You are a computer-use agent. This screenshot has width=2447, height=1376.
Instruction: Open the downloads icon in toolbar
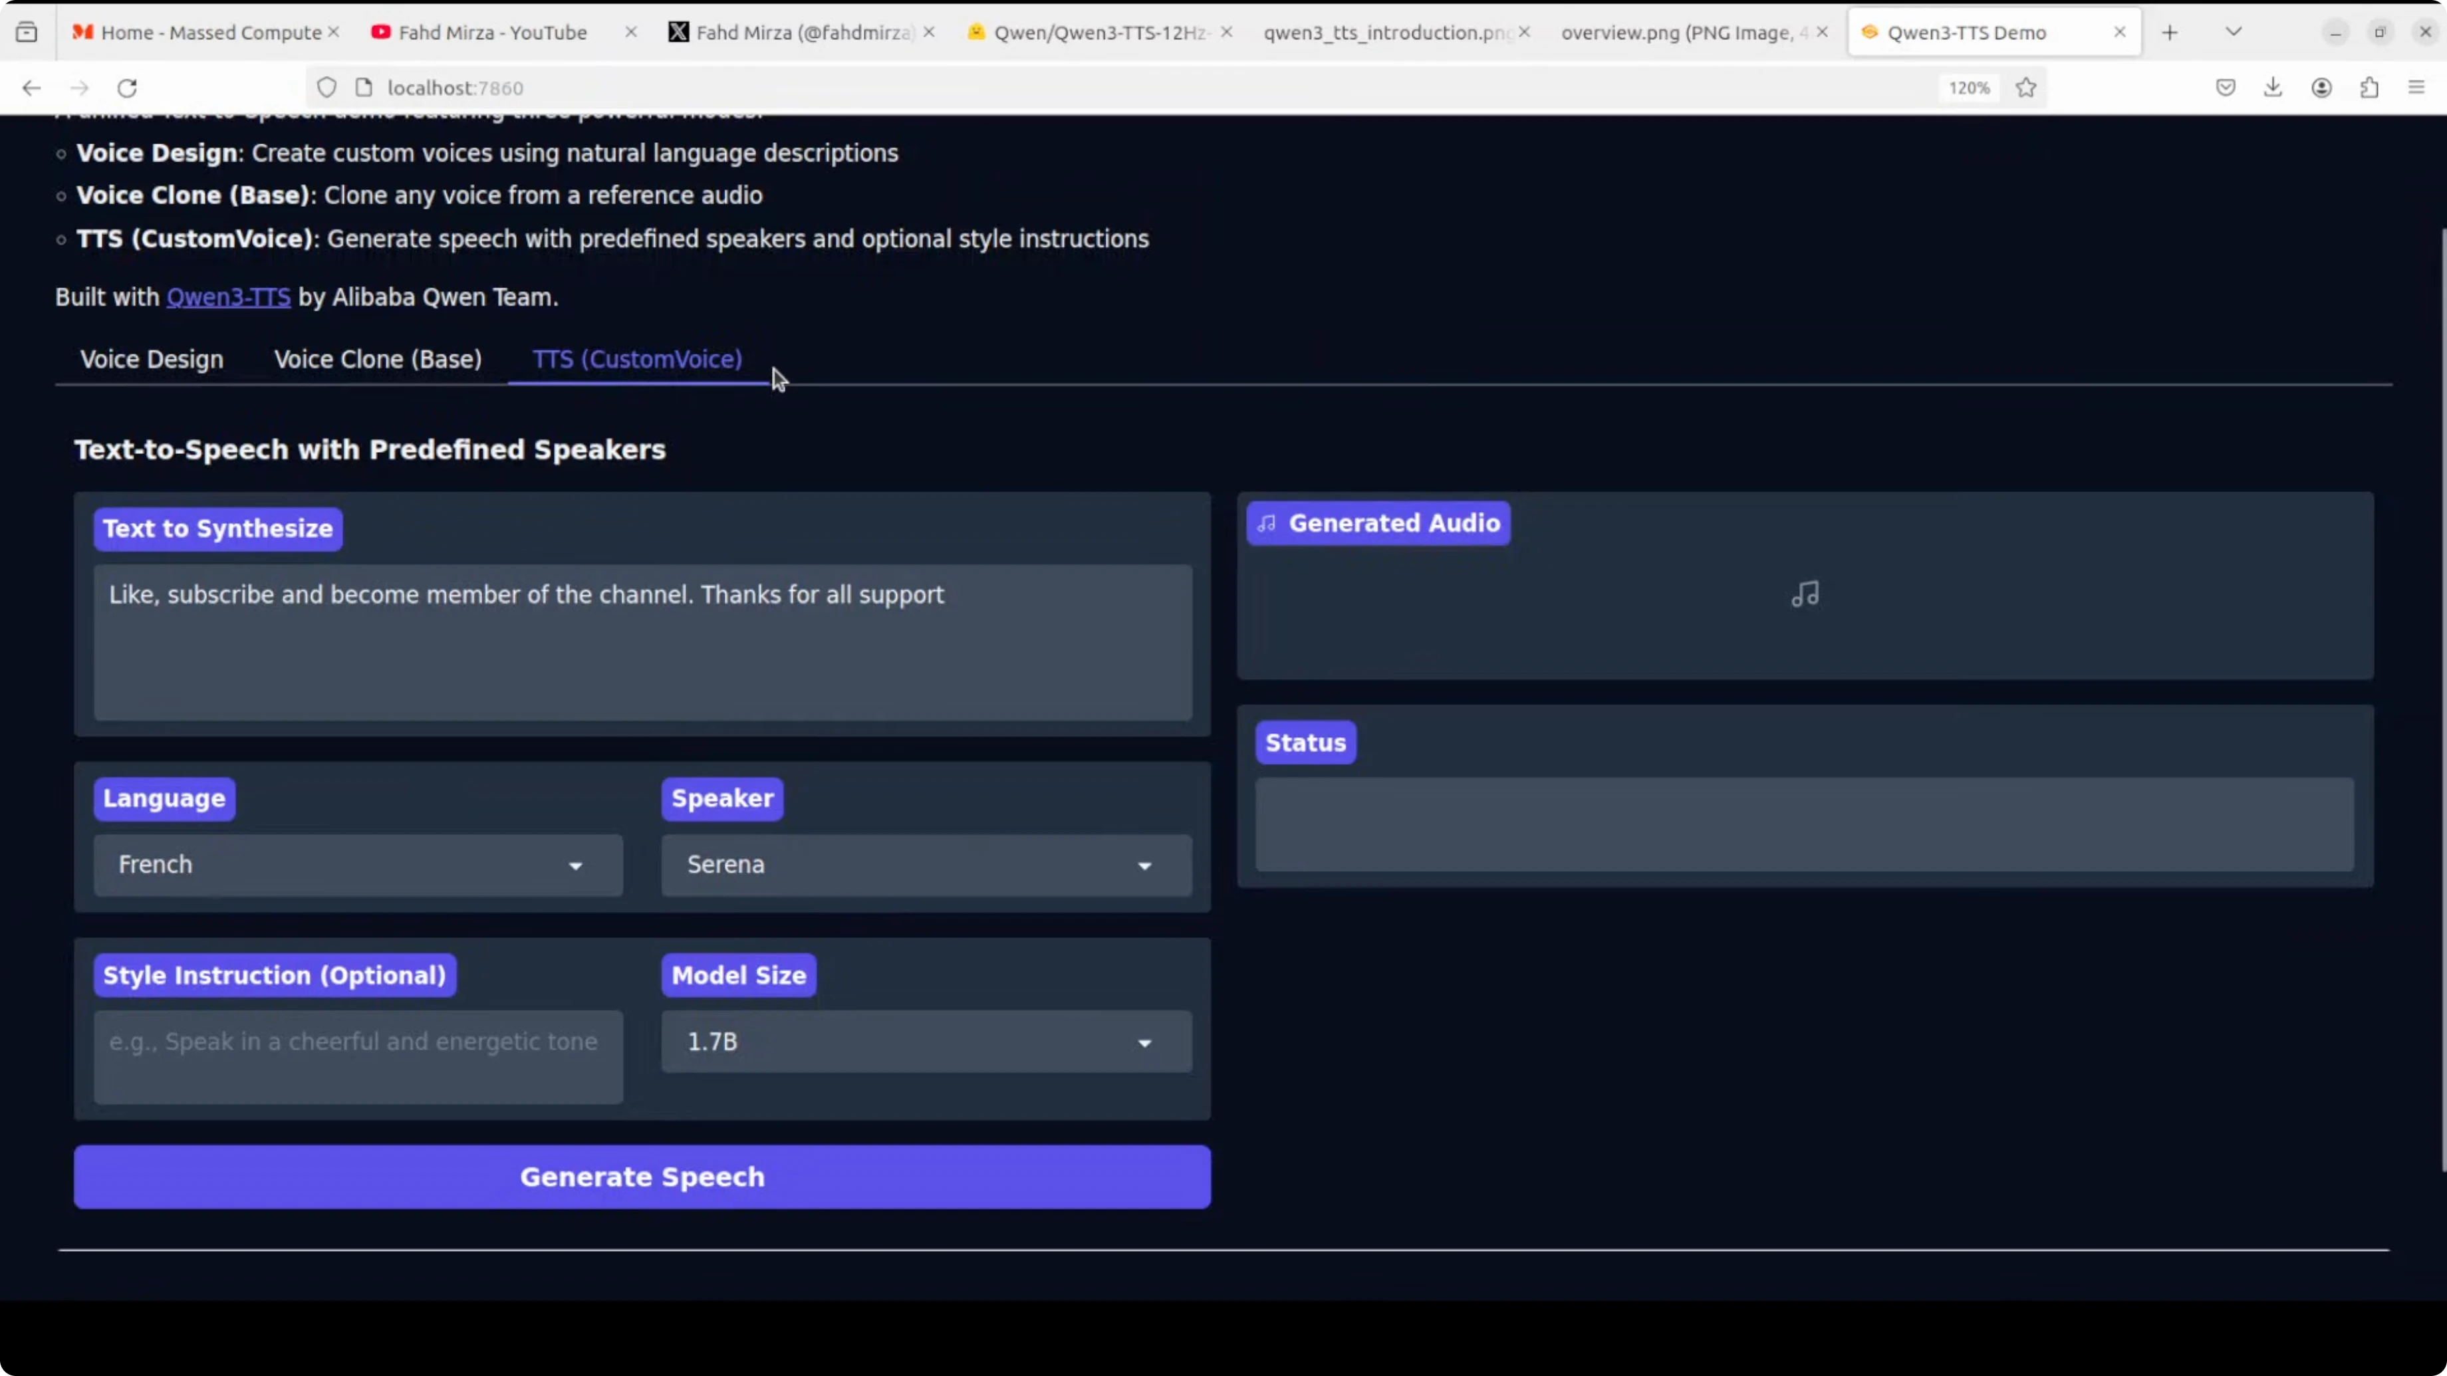pyautogui.click(x=2273, y=88)
